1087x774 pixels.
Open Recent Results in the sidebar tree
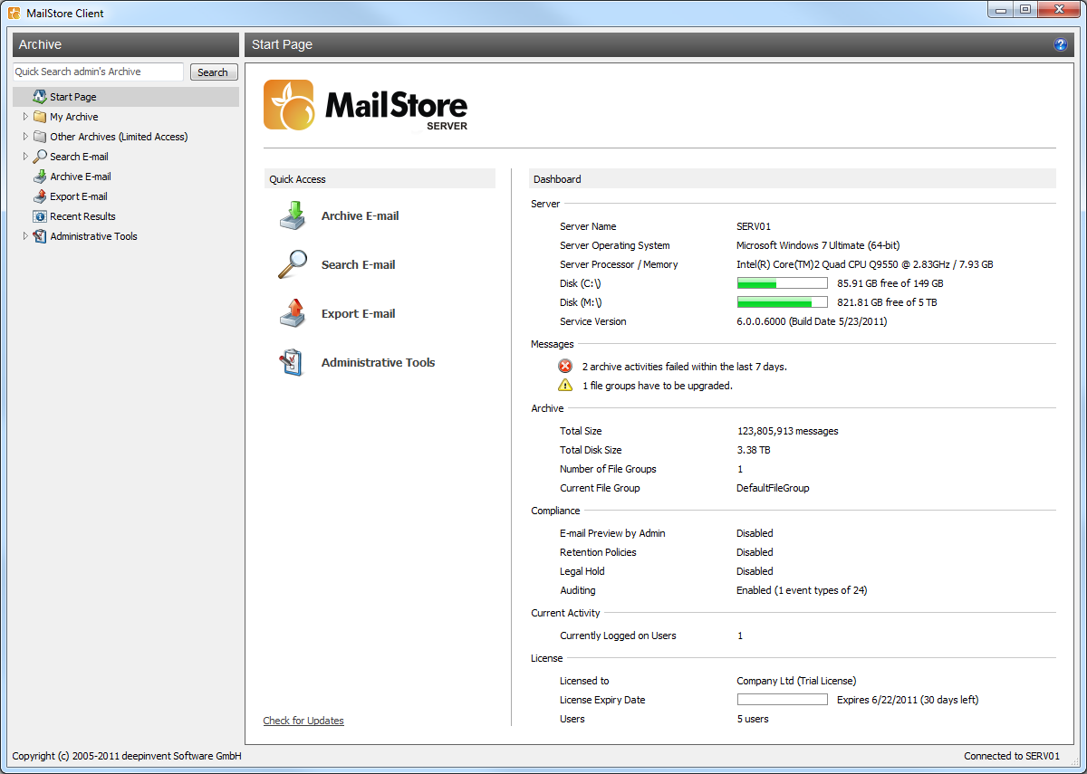[82, 216]
